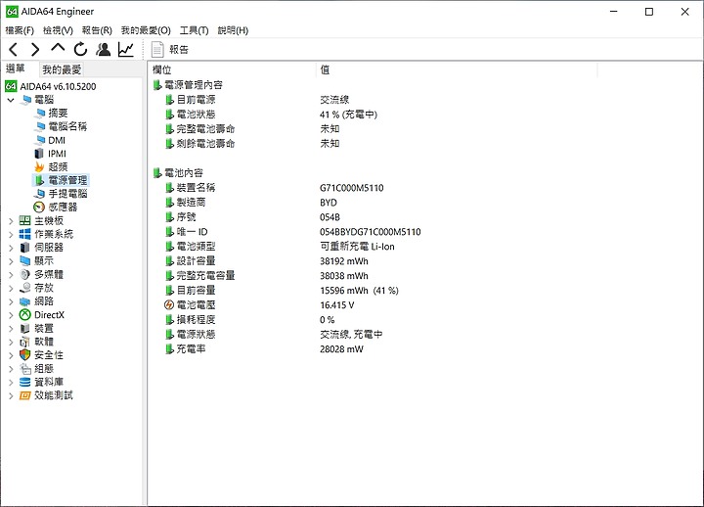Click the 多媒體 speaker icon
This screenshot has width=704, height=507.
(25, 275)
